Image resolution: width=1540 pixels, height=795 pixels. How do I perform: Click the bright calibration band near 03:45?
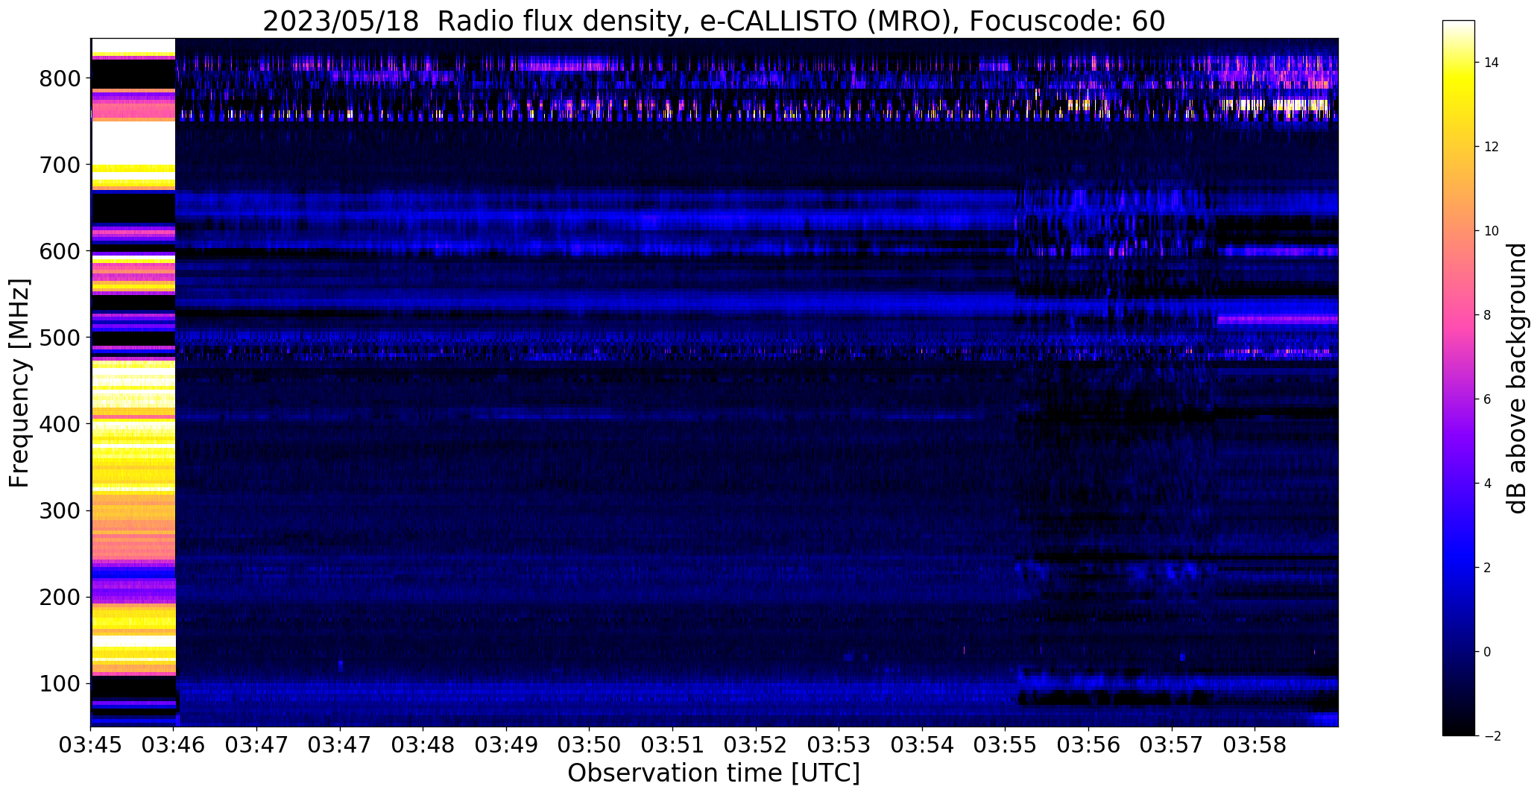[x=133, y=382]
